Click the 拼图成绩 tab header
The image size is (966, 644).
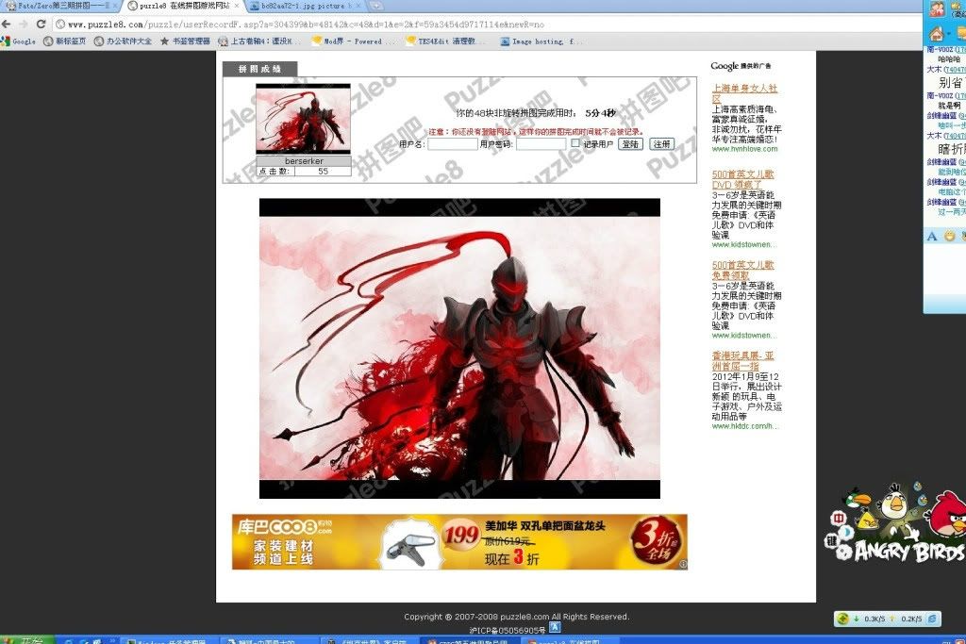point(259,69)
